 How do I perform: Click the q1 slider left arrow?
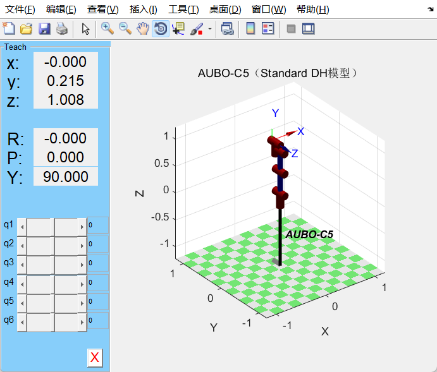[x=22, y=227]
